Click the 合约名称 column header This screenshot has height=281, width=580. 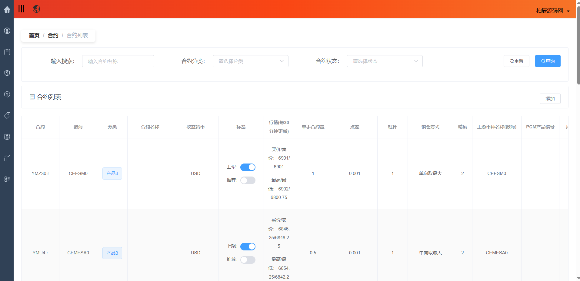(150, 127)
